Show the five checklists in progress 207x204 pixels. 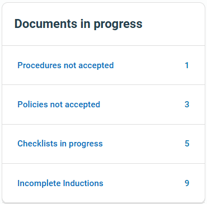tap(60, 144)
